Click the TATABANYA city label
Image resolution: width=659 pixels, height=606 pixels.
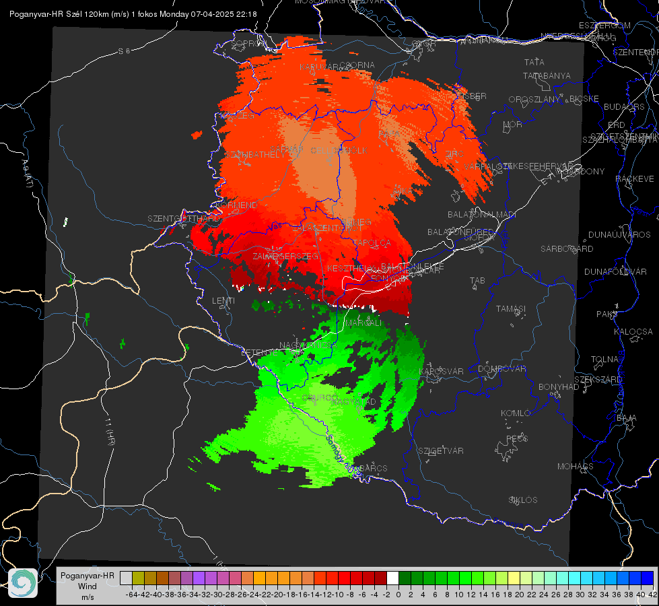coord(547,75)
